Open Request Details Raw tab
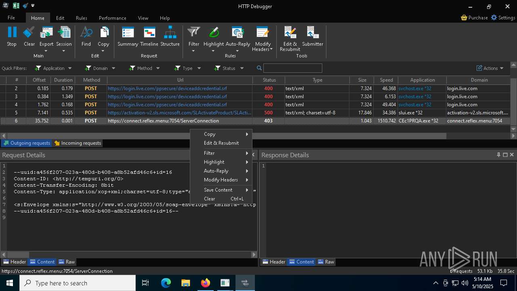 (x=67, y=262)
